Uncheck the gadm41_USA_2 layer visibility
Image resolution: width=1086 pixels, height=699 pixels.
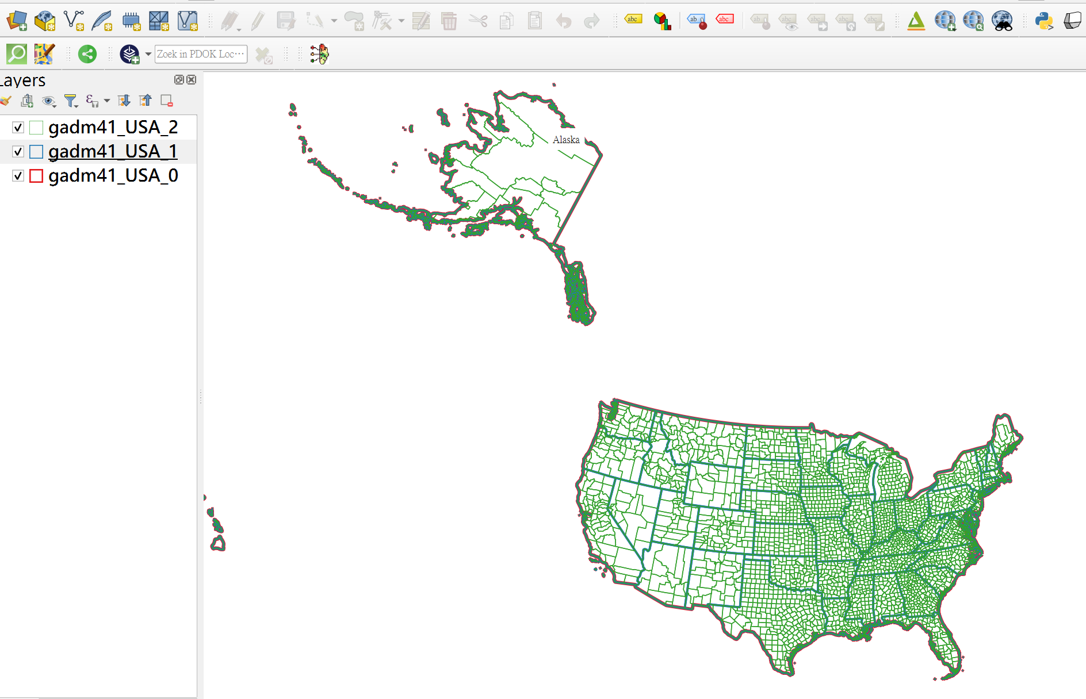pos(18,128)
